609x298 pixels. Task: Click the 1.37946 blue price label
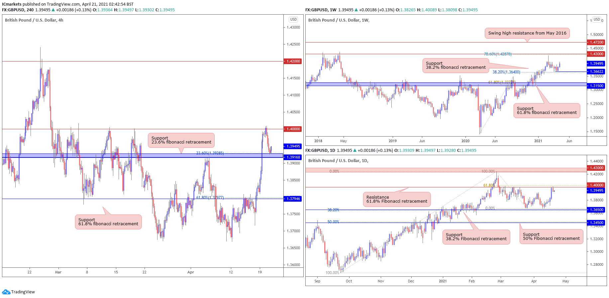(293, 199)
